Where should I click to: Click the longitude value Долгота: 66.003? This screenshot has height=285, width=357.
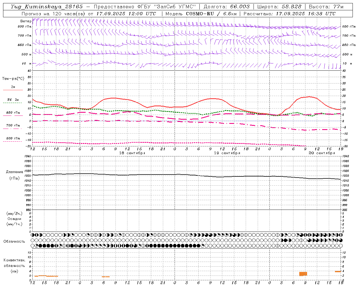point(226,7)
